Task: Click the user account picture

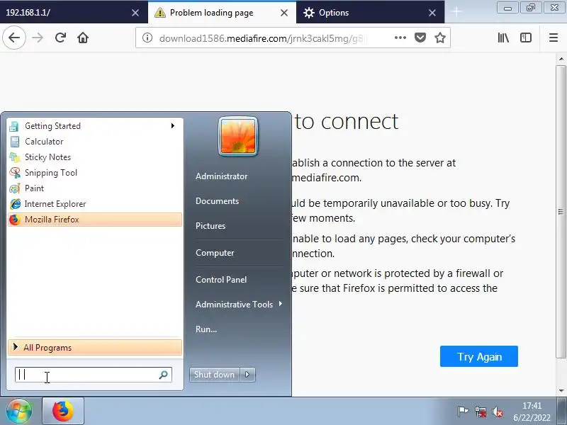Action: coord(238,137)
